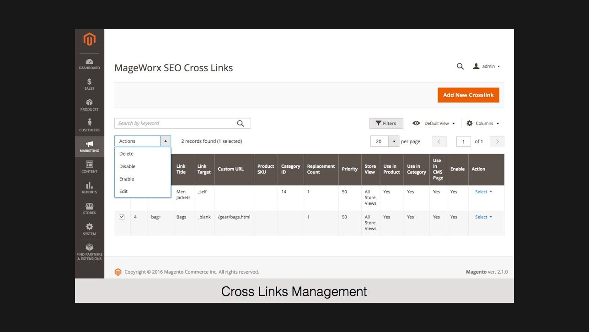
Task: Click the current page number field
Action: (x=464, y=141)
